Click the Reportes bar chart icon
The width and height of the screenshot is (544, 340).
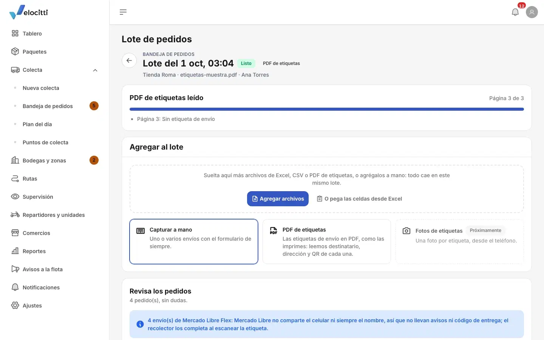15,251
